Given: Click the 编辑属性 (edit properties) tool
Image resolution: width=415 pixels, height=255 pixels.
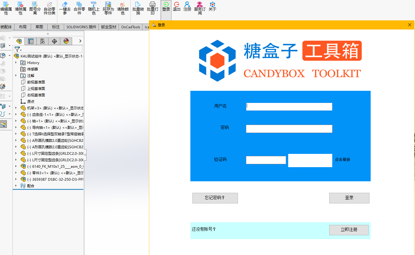Looking at the screenshot, I should (x=6, y=8).
